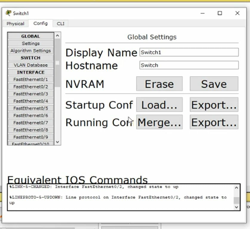Erase the NVRAM
The height and width of the screenshot is (229, 250).
click(x=159, y=84)
